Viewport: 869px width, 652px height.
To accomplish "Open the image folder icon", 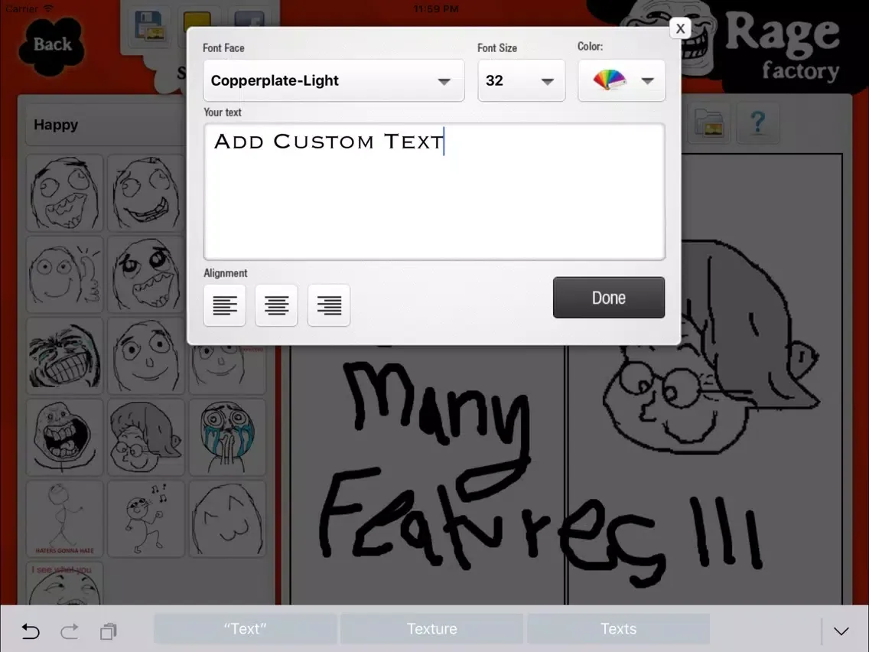I will click(x=709, y=124).
